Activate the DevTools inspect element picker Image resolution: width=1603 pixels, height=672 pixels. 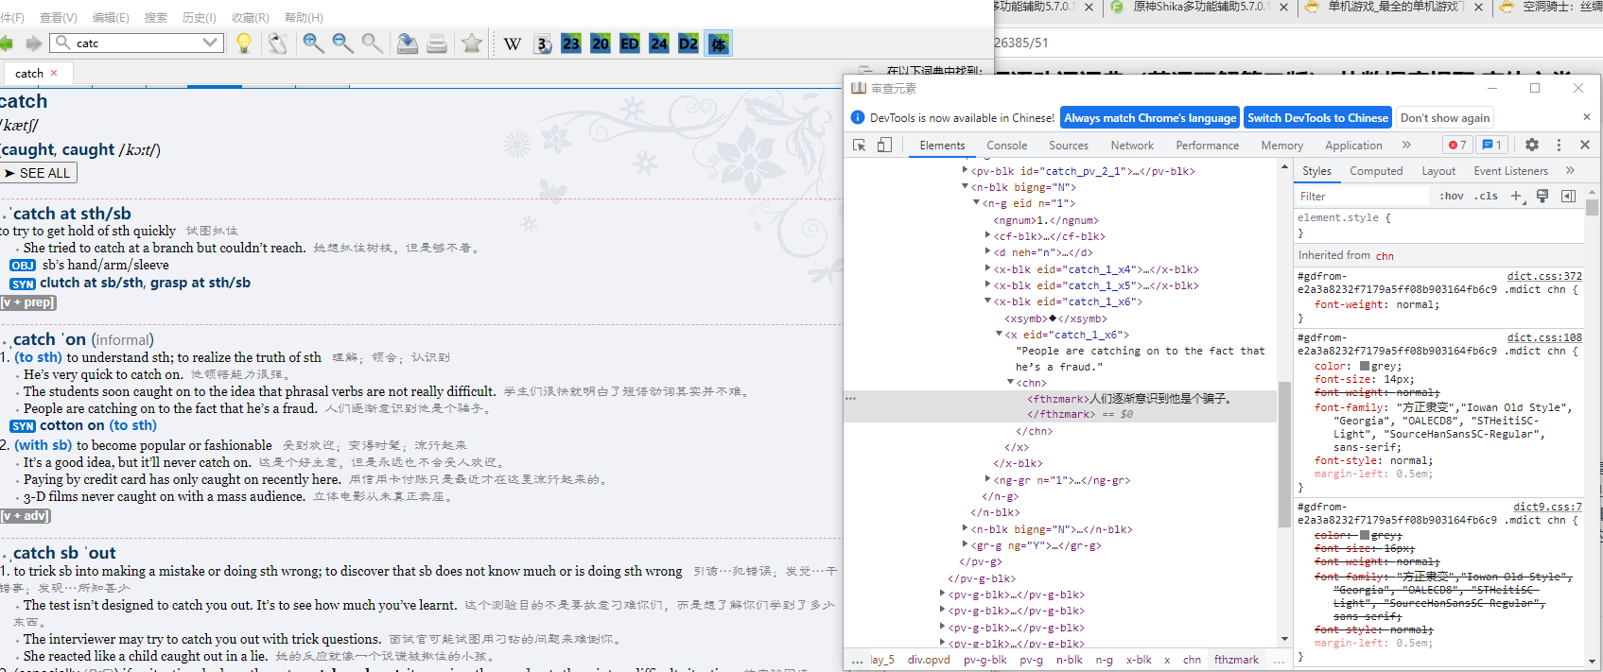click(x=860, y=146)
